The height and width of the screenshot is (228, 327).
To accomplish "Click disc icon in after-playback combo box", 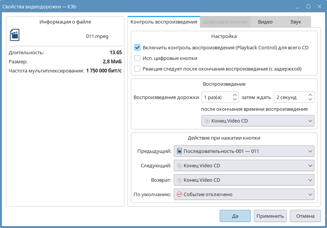I will pos(207,121).
